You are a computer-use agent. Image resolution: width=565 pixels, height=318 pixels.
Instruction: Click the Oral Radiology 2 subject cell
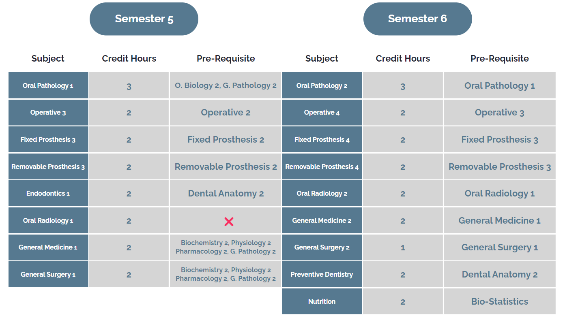322,194
